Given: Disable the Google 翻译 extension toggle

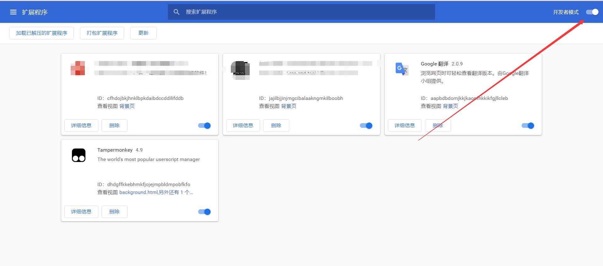Looking at the screenshot, I should tap(528, 126).
